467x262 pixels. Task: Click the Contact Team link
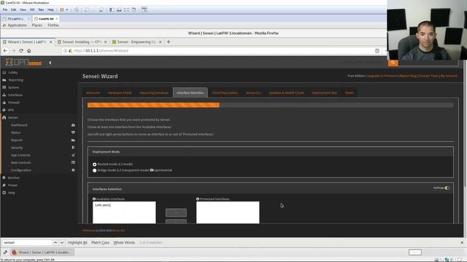[x=428, y=76]
